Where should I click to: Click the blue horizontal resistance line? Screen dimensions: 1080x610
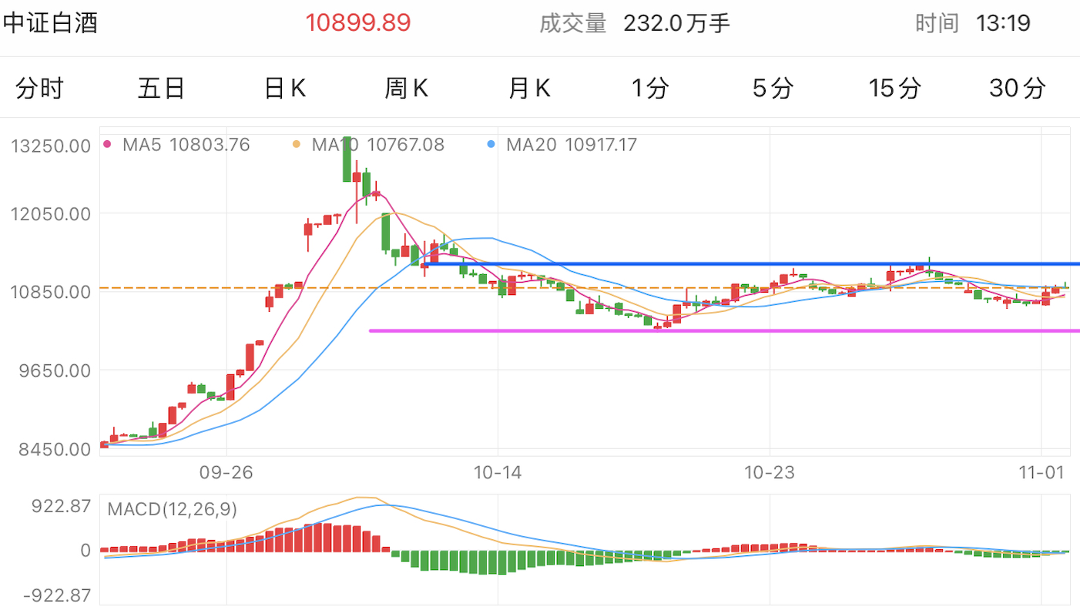click(x=751, y=264)
